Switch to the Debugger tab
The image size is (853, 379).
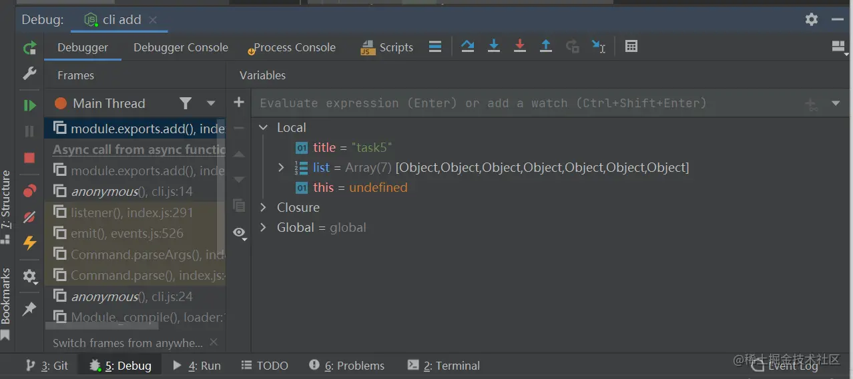click(83, 47)
